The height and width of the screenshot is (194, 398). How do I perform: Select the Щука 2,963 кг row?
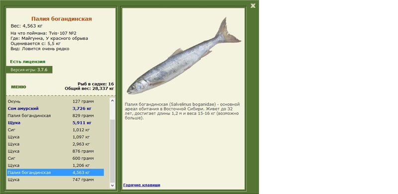(x=55, y=144)
